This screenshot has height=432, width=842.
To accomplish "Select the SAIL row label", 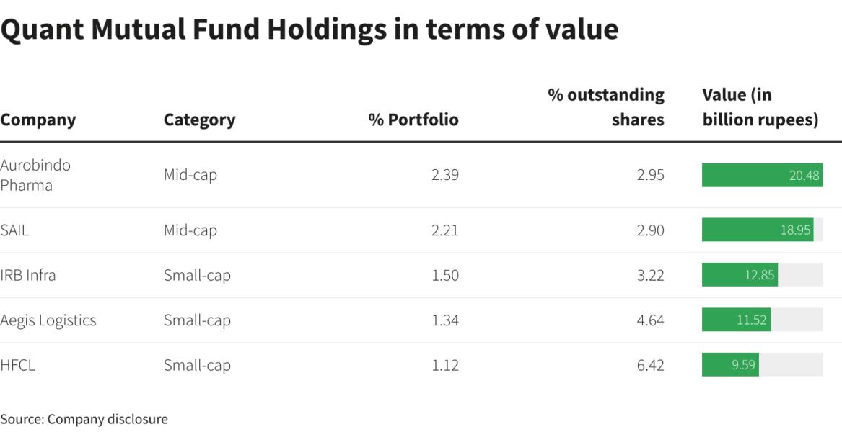I will tap(14, 230).
